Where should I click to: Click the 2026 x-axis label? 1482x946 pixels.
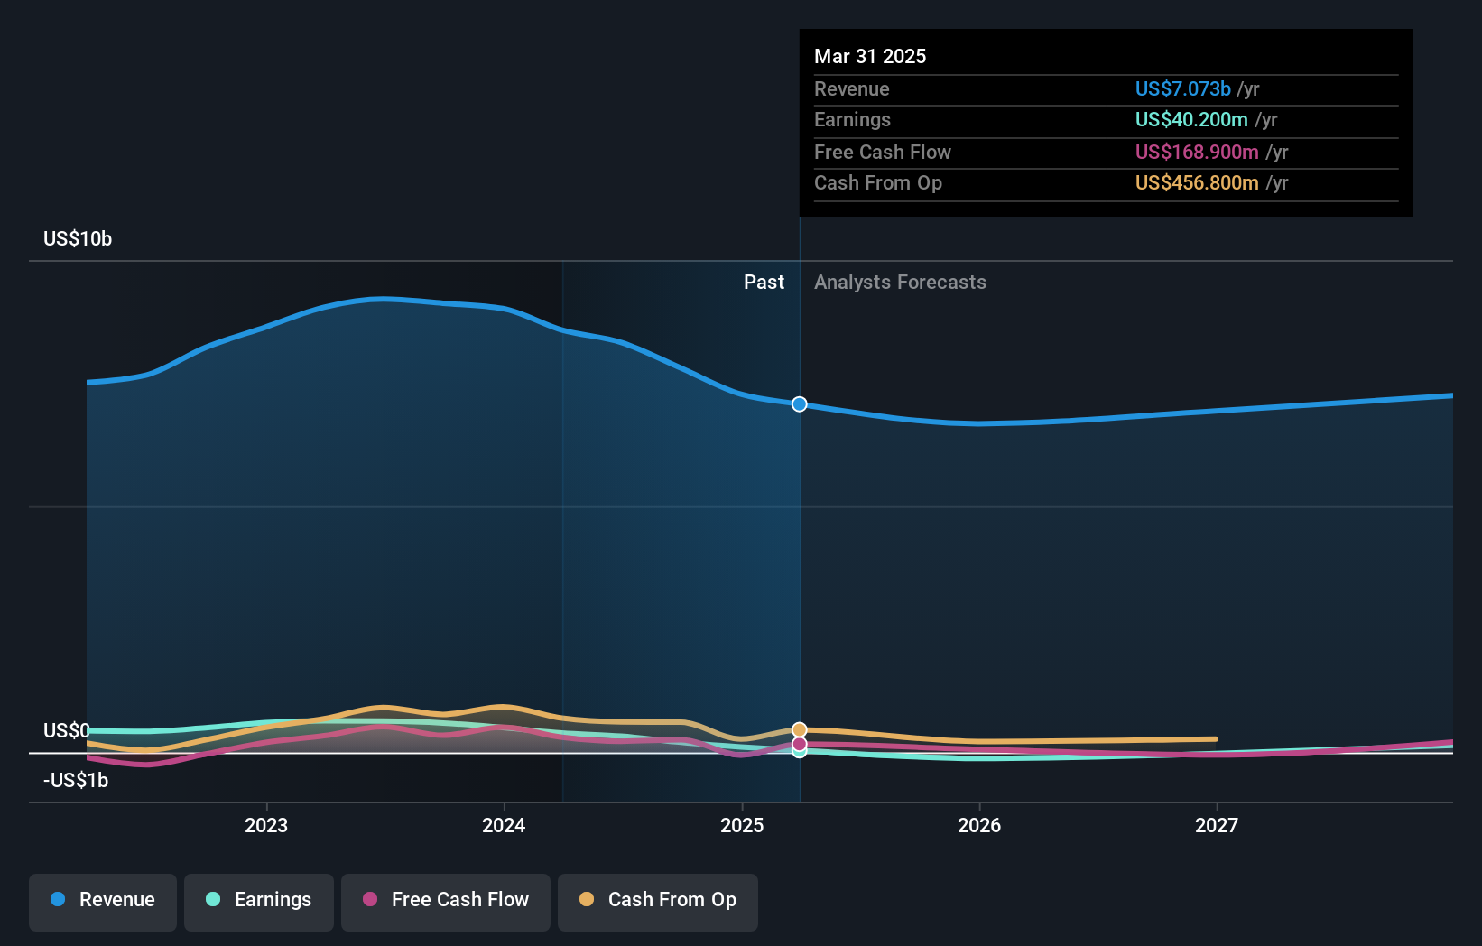point(979,826)
